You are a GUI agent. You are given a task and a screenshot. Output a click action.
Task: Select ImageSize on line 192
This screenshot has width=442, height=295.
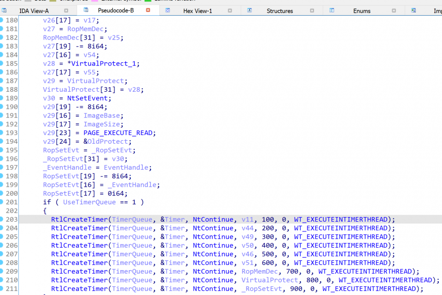tap(101, 124)
